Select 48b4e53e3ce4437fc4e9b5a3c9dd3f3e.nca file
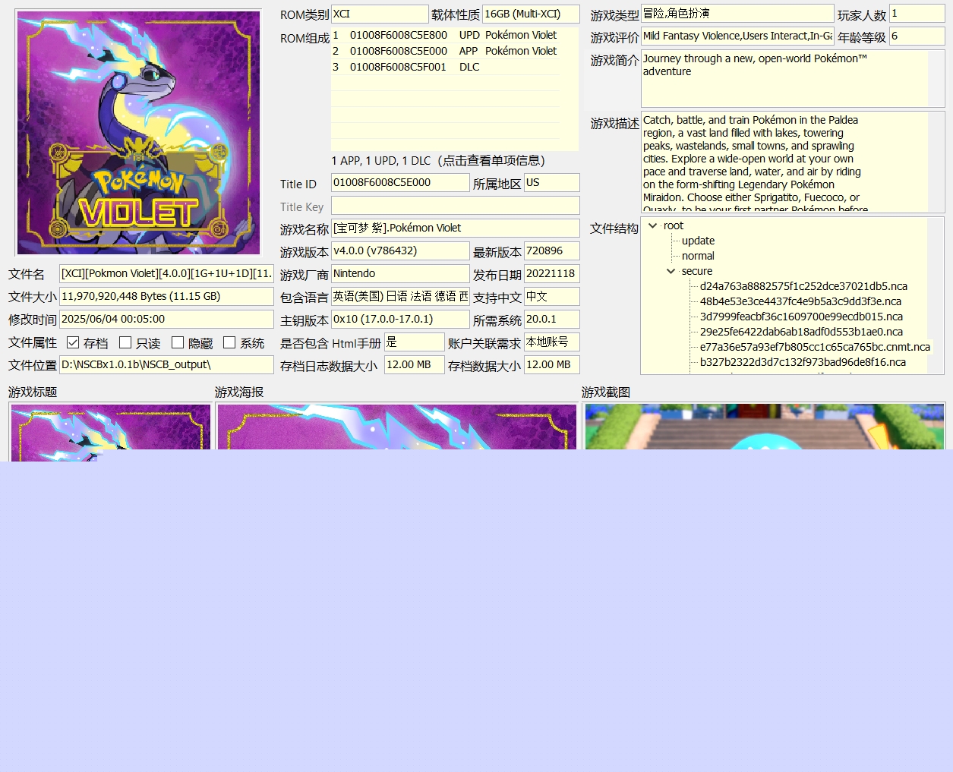The height and width of the screenshot is (772, 953). (x=800, y=301)
